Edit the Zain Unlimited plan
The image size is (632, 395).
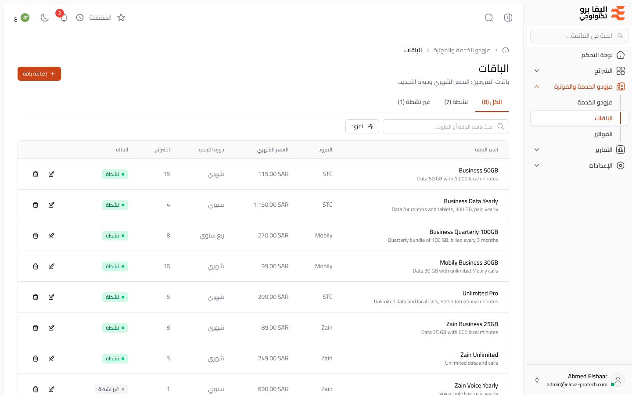tap(51, 359)
